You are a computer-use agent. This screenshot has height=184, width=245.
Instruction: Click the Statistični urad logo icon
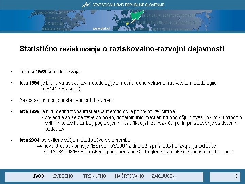86,5
